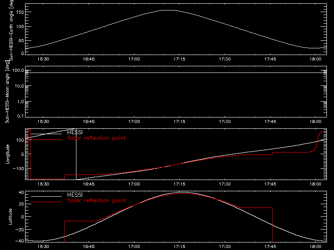This screenshot has height=250, width=334.
Task: Click the 20 tick on the Latitude axis
Action: 21,204
